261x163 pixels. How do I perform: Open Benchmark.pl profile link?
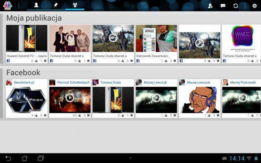click(x=24, y=82)
